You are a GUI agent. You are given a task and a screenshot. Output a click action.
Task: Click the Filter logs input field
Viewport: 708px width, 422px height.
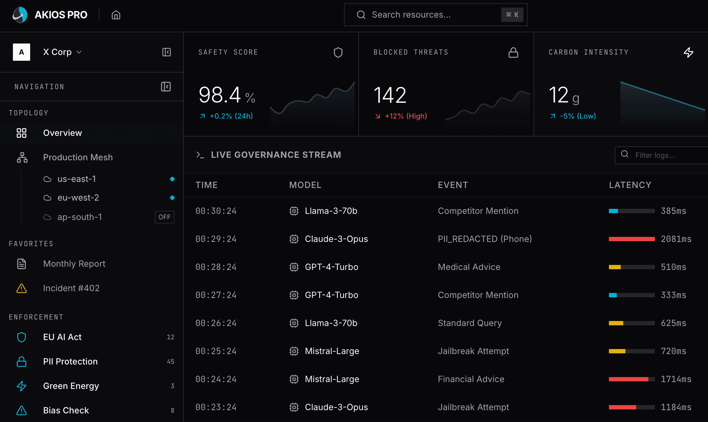coord(668,155)
